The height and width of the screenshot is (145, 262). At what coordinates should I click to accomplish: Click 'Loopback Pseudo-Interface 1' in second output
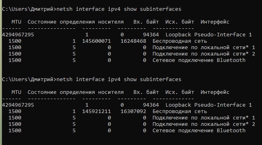pos(209,105)
